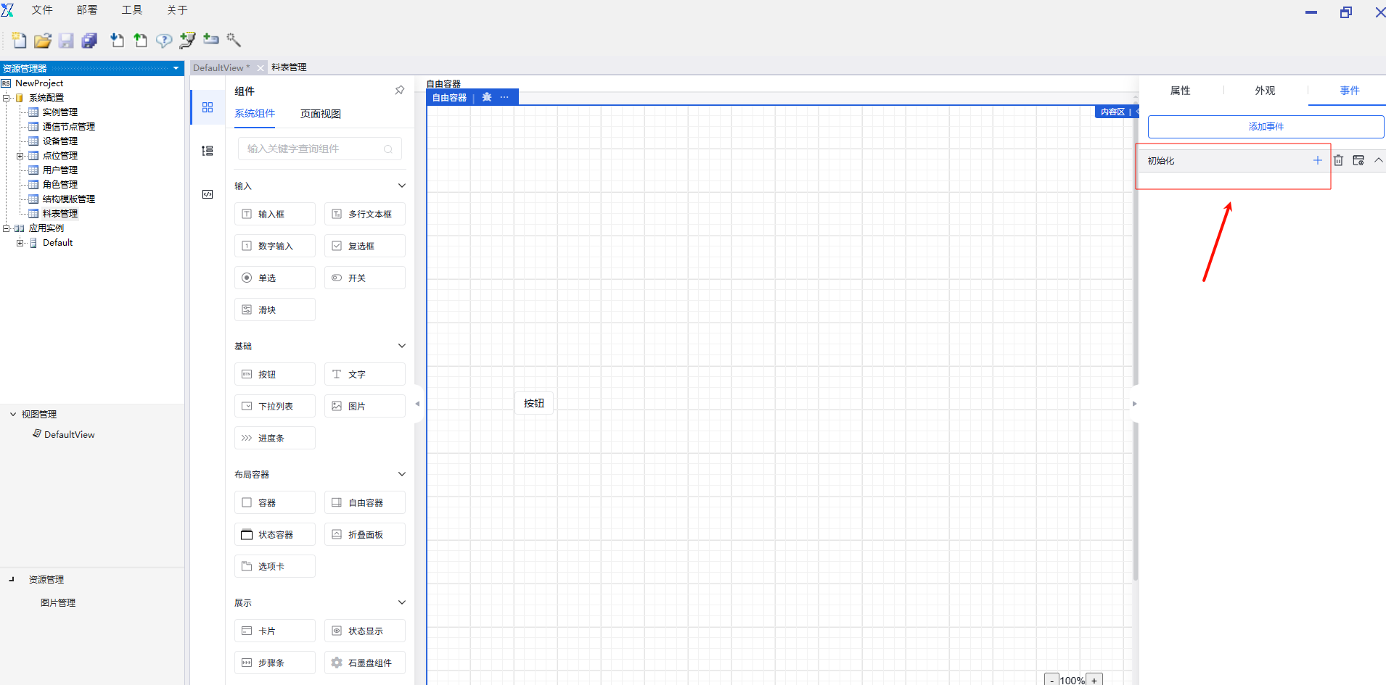Switch to the 页面视图 tab

coord(320,114)
